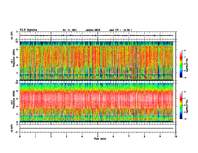The image size is (198, 153).
Task: Click time axis tick label "5"
Action: (x=98, y=136)
